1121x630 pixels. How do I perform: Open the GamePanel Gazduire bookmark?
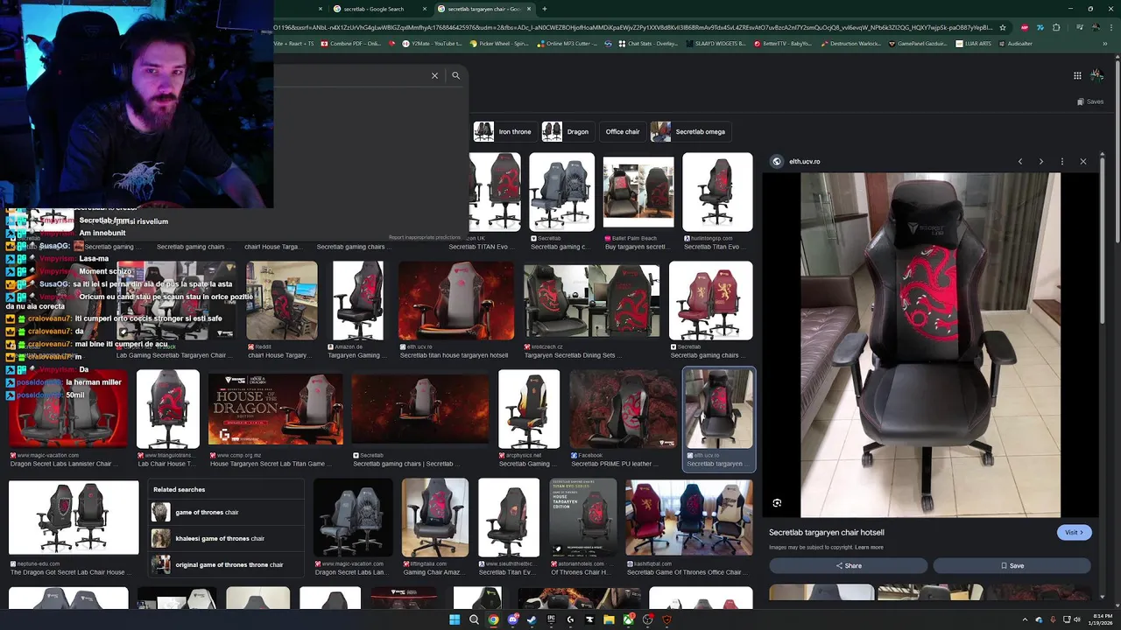point(919,43)
